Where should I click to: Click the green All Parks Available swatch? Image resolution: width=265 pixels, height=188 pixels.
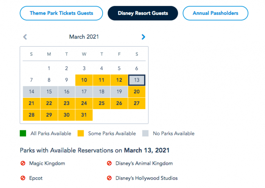tap(23, 133)
